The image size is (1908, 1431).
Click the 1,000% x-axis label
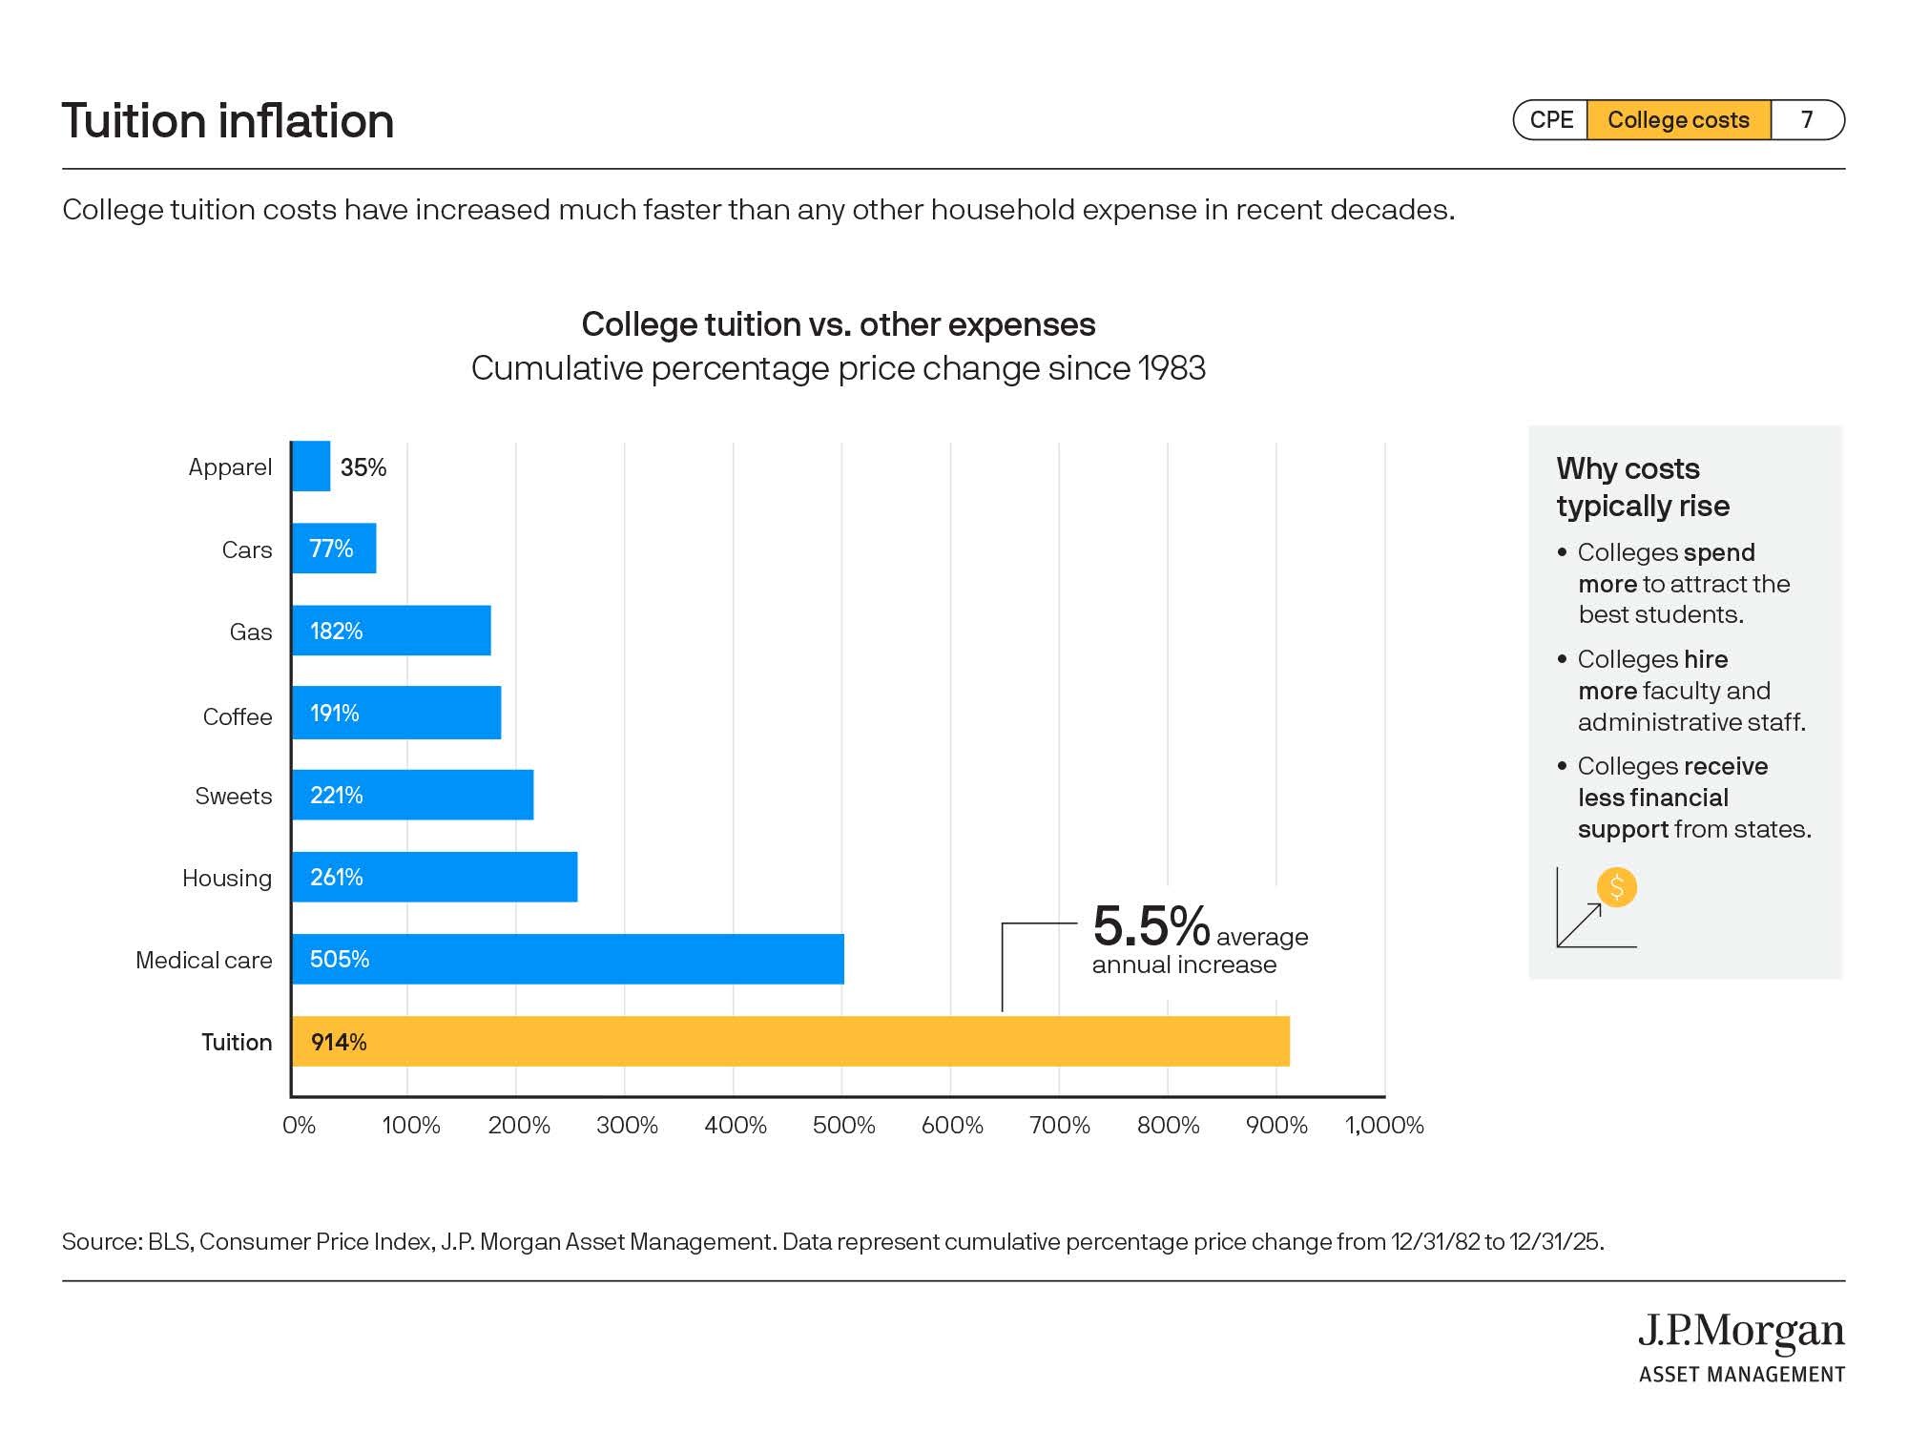(x=1383, y=1126)
